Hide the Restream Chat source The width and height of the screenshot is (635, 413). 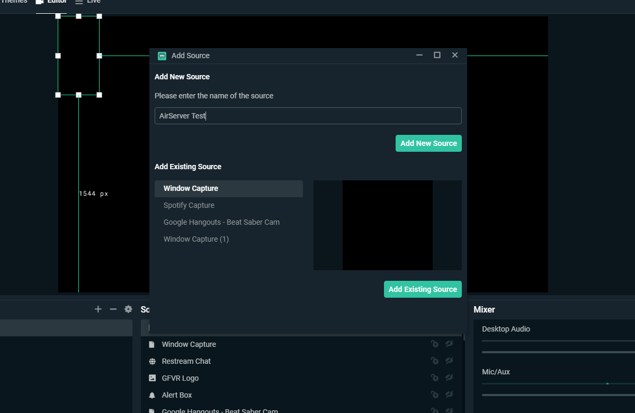tap(449, 361)
